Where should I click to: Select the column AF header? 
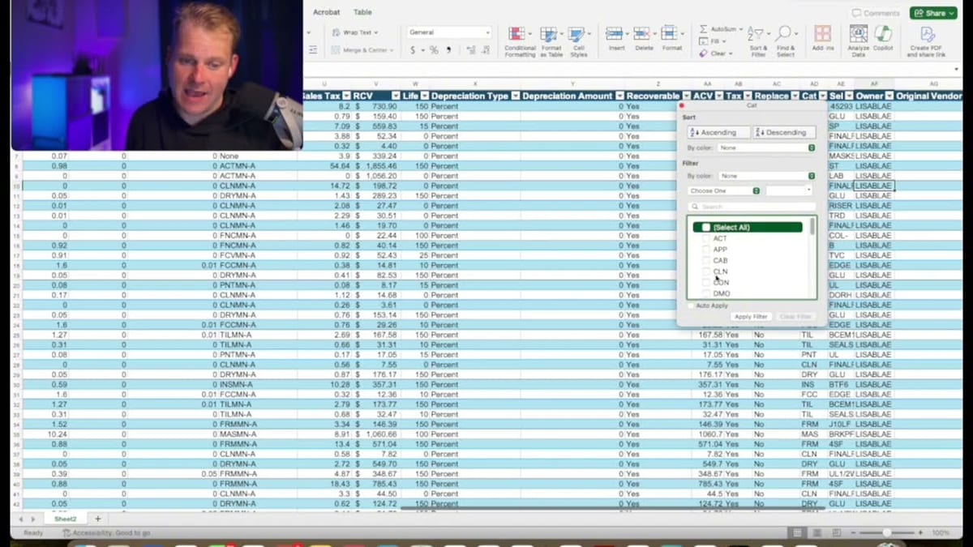pos(874,84)
